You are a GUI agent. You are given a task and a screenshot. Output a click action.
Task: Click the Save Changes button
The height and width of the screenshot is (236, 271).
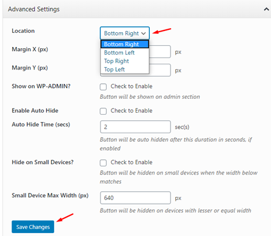tap(33, 227)
